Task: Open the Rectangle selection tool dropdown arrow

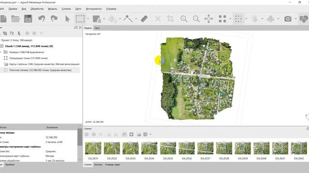Action: (x=88, y=19)
